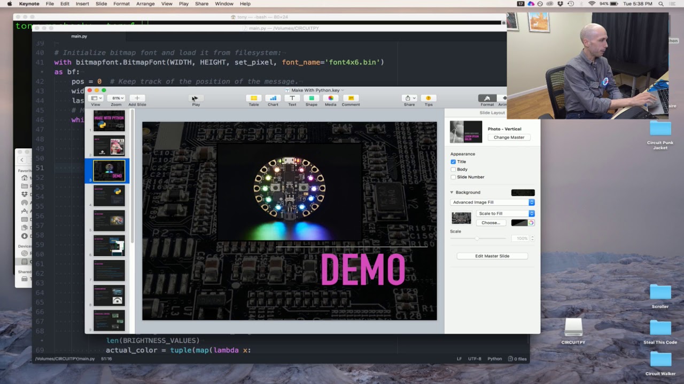Click the Choose... image button

(491, 223)
